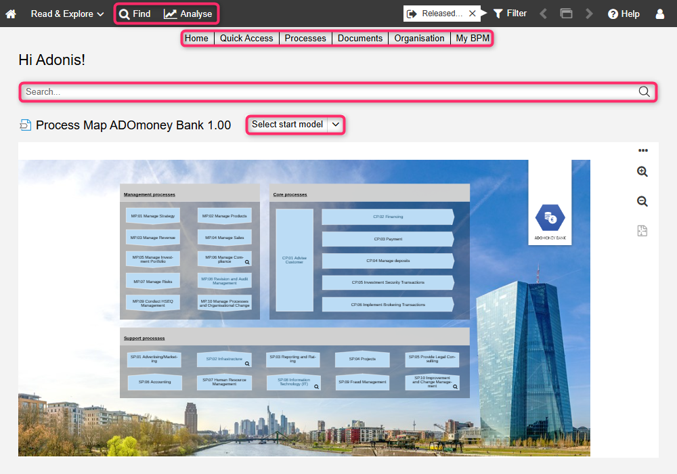
Task: Expand the Select start model dropdown arrow
Action: (x=336, y=125)
